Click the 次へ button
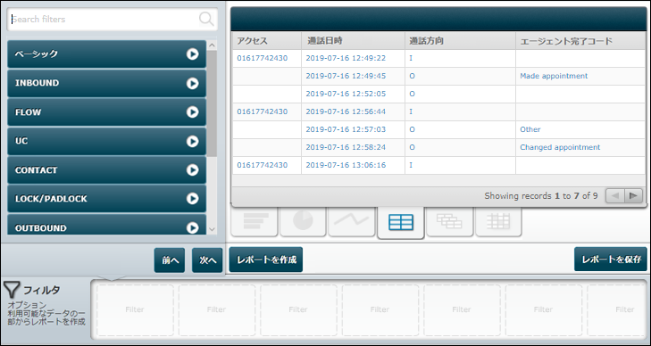Screen dimensions: 651x346 click(x=207, y=260)
